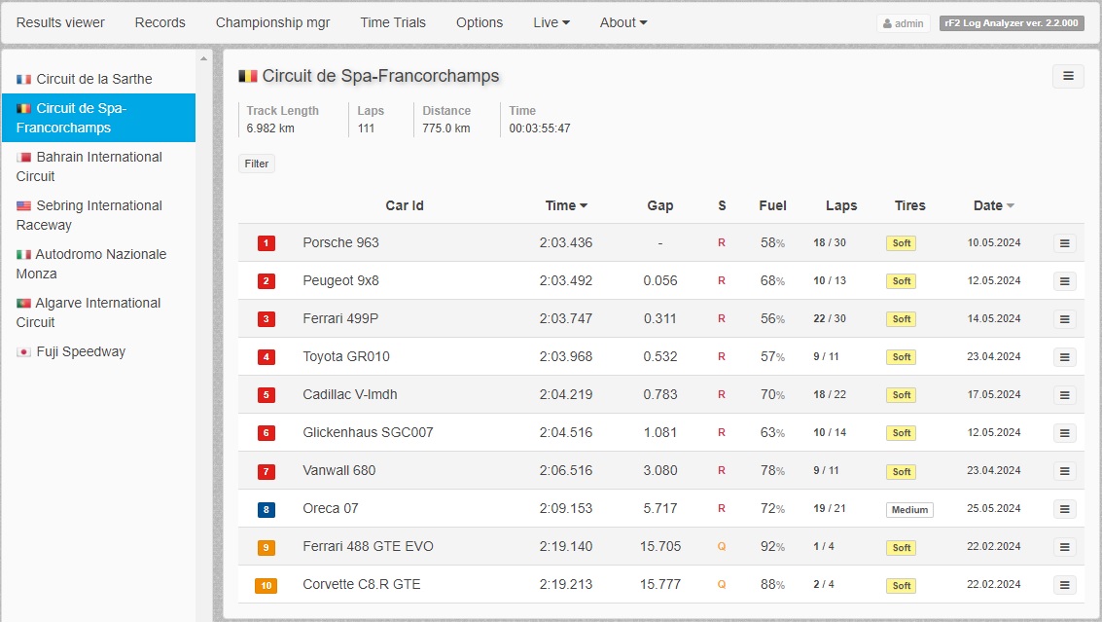The height and width of the screenshot is (622, 1102).
Task: Select Fuji Speedway track
Action: pos(98,351)
